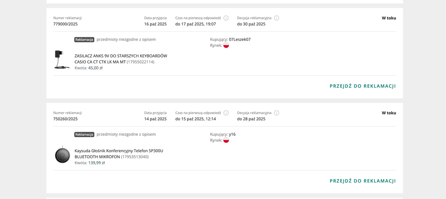Click info icon beside first-response time for complaint 779000/2025
446x199 pixels.
click(226, 18)
